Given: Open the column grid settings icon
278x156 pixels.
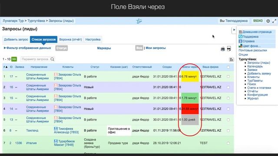Looking at the screenshot, I should point(231,60).
